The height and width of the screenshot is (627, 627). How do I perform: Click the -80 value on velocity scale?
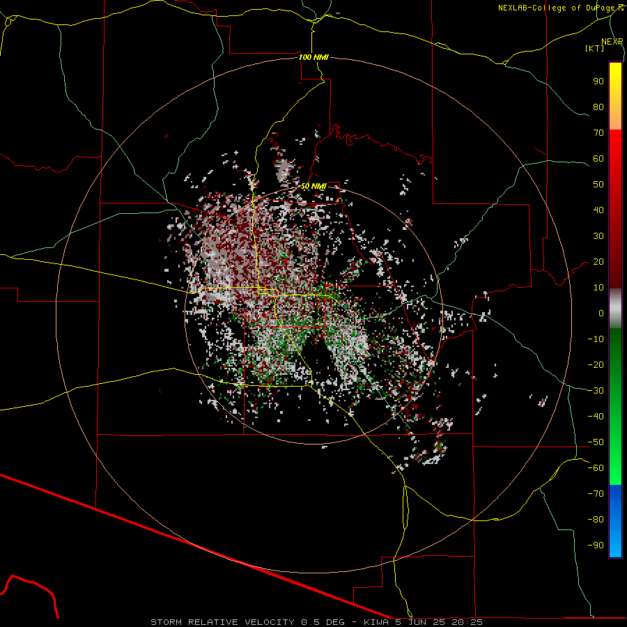[596, 520]
